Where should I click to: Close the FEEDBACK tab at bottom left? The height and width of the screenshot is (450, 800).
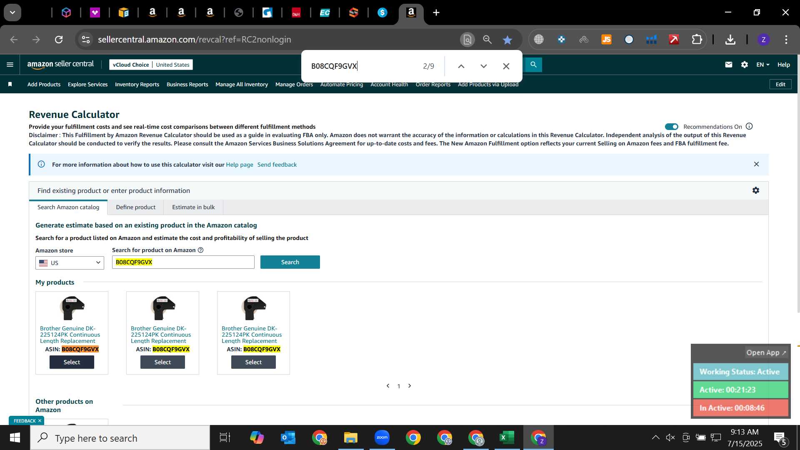click(x=40, y=421)
